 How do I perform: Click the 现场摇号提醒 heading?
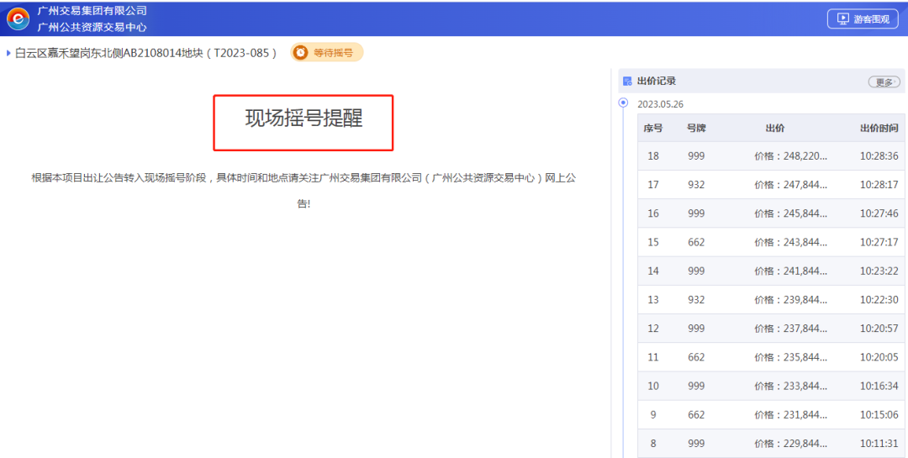pos(304,118)
